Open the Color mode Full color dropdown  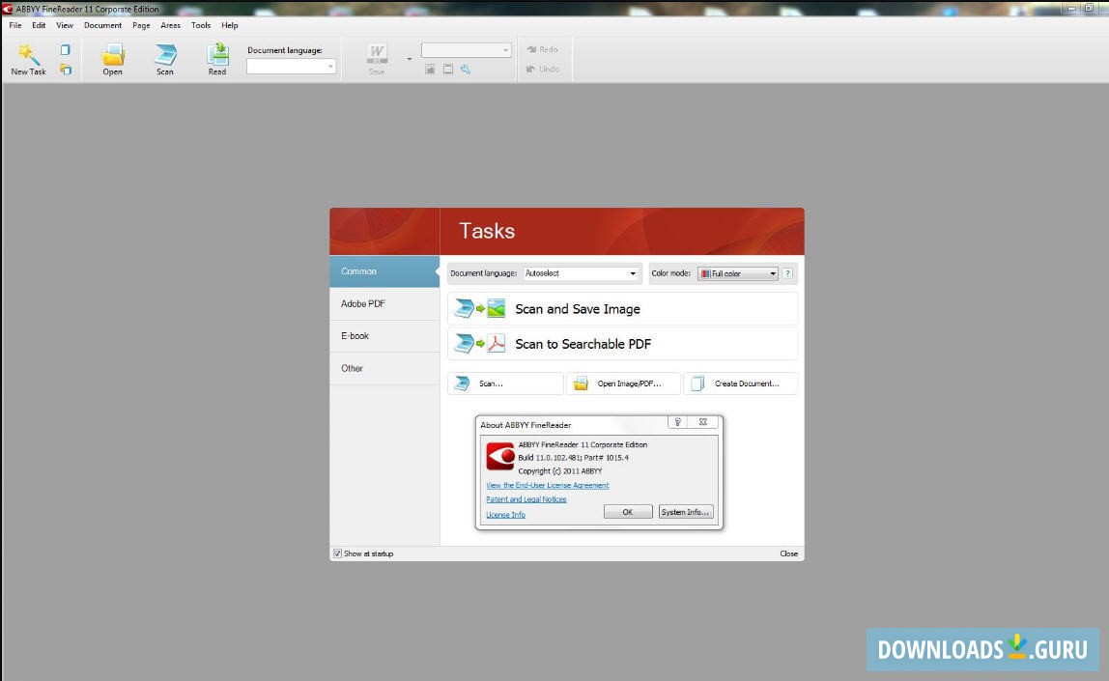pos(738,273)
